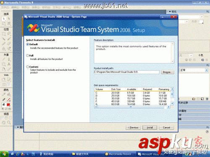Select the Rubber Stamp tool in Fireworks
Screen dimensions: 210x157
tap(9, 49)
